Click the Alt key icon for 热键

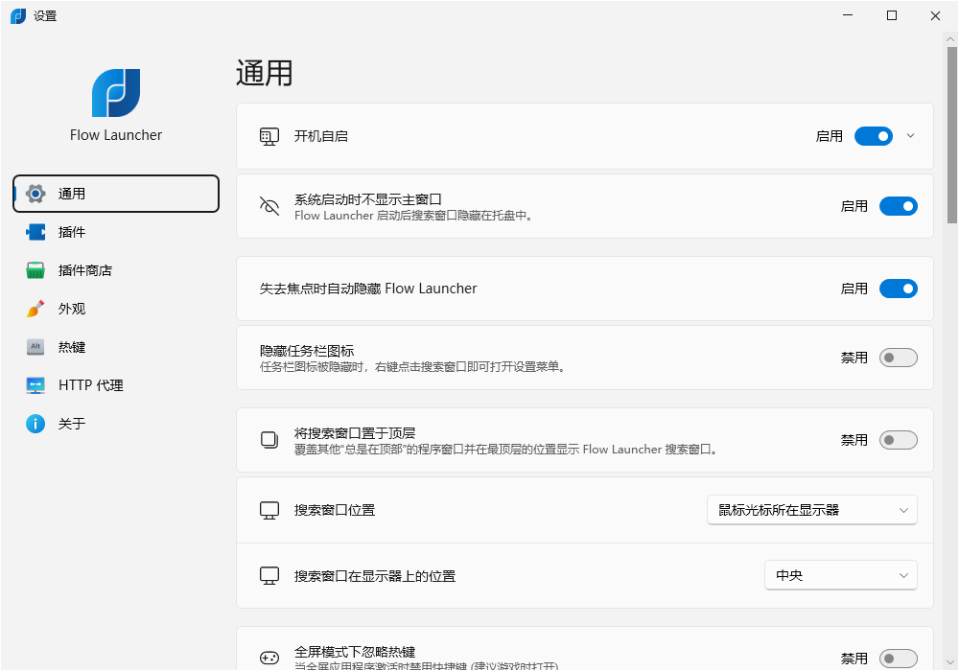[x=35, y=347]
